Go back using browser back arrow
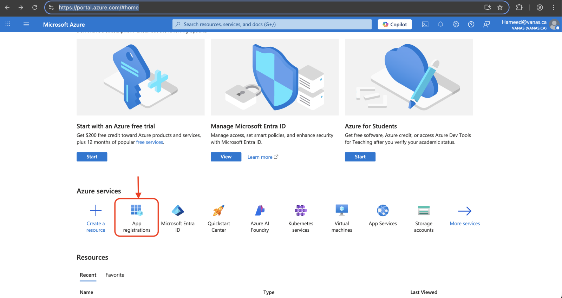Image resolution: width=562 pixels, height=298 pixels. click(7, 7)
